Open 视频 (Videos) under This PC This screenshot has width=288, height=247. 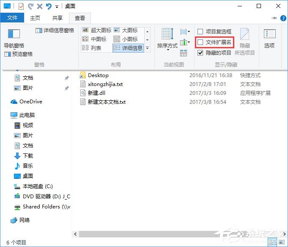(x=24, y=125)
